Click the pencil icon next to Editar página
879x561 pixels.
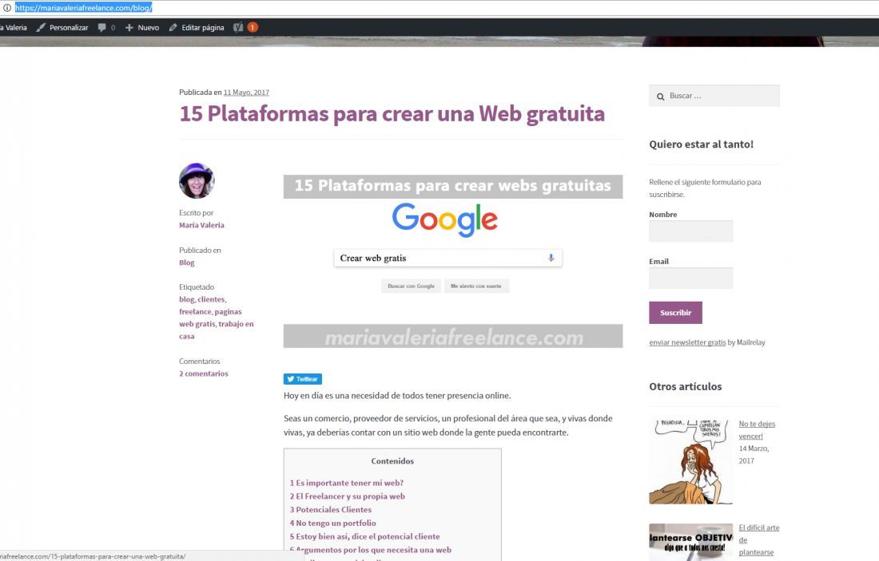173,27
